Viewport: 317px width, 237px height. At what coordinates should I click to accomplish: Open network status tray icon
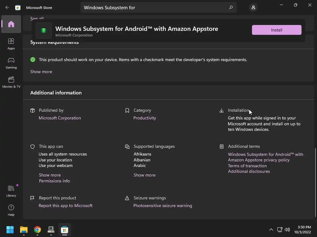[x=280, y=230]
